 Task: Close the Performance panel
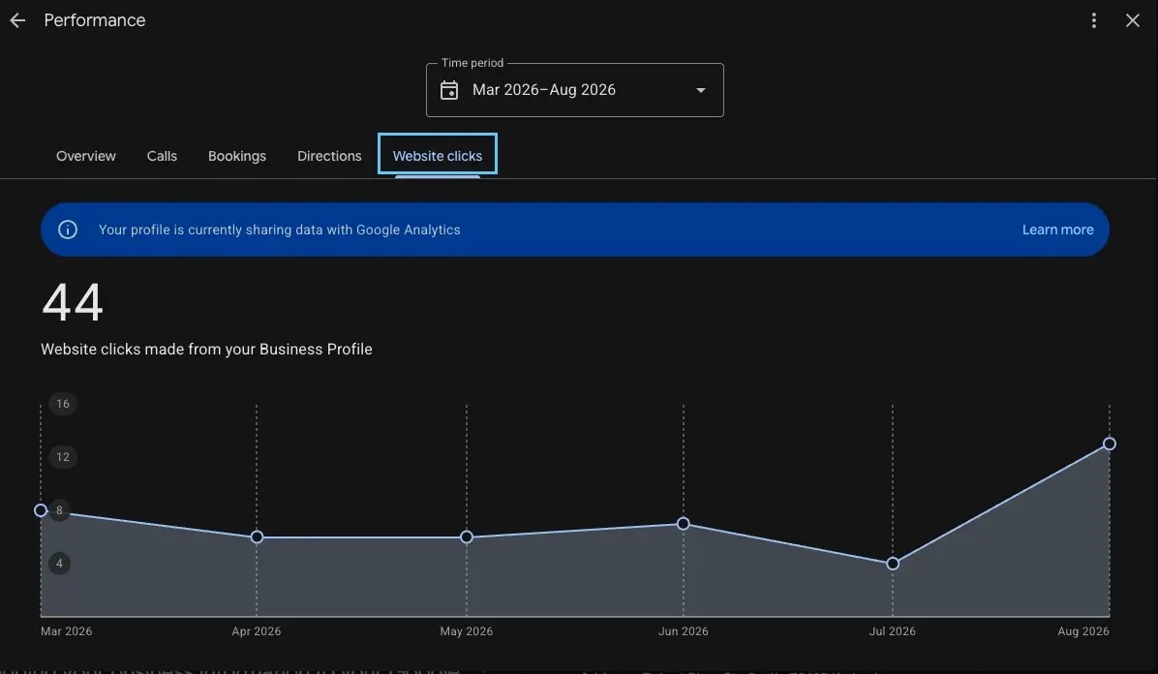[1132, 20]
